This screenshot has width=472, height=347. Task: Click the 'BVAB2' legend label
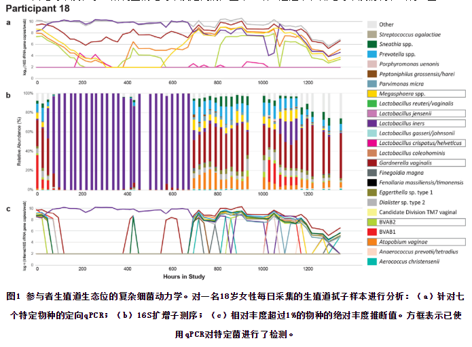[x=387, y=222]
